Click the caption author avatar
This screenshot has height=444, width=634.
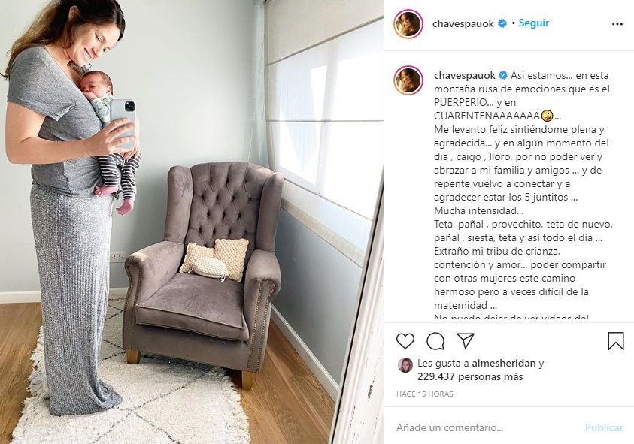click(408, 80)
